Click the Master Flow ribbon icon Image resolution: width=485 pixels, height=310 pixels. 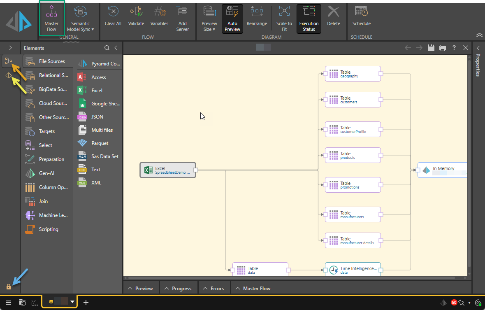[51, 19]
